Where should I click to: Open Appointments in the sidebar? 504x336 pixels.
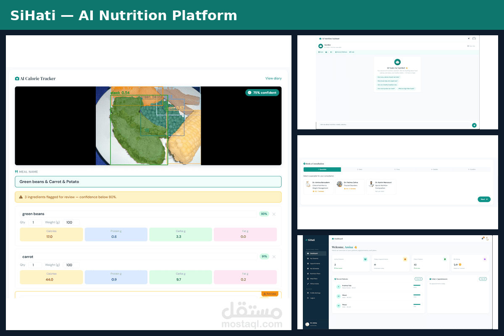point(316,264)
